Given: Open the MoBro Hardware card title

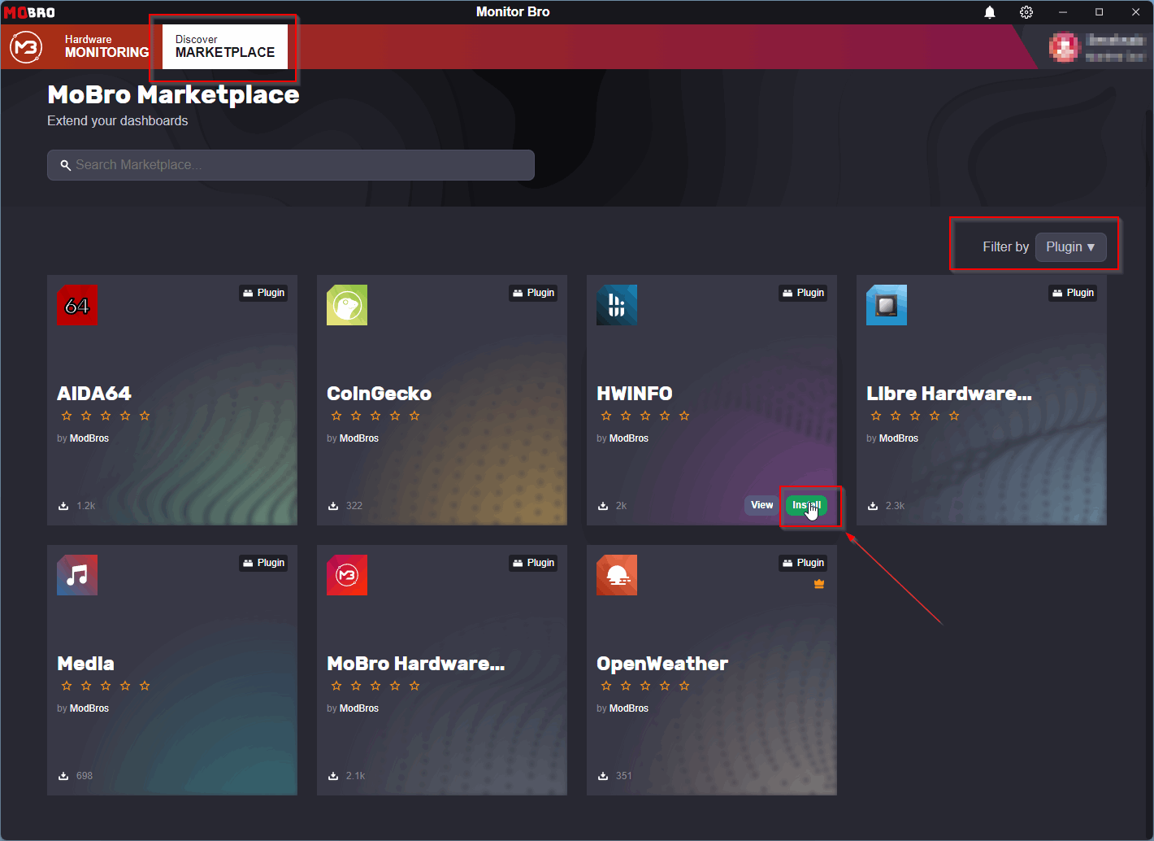Looking at the screenshot, I should [416, 664].
